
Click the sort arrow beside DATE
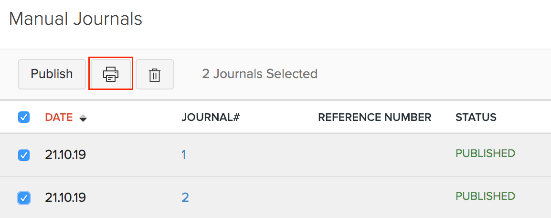83,118
